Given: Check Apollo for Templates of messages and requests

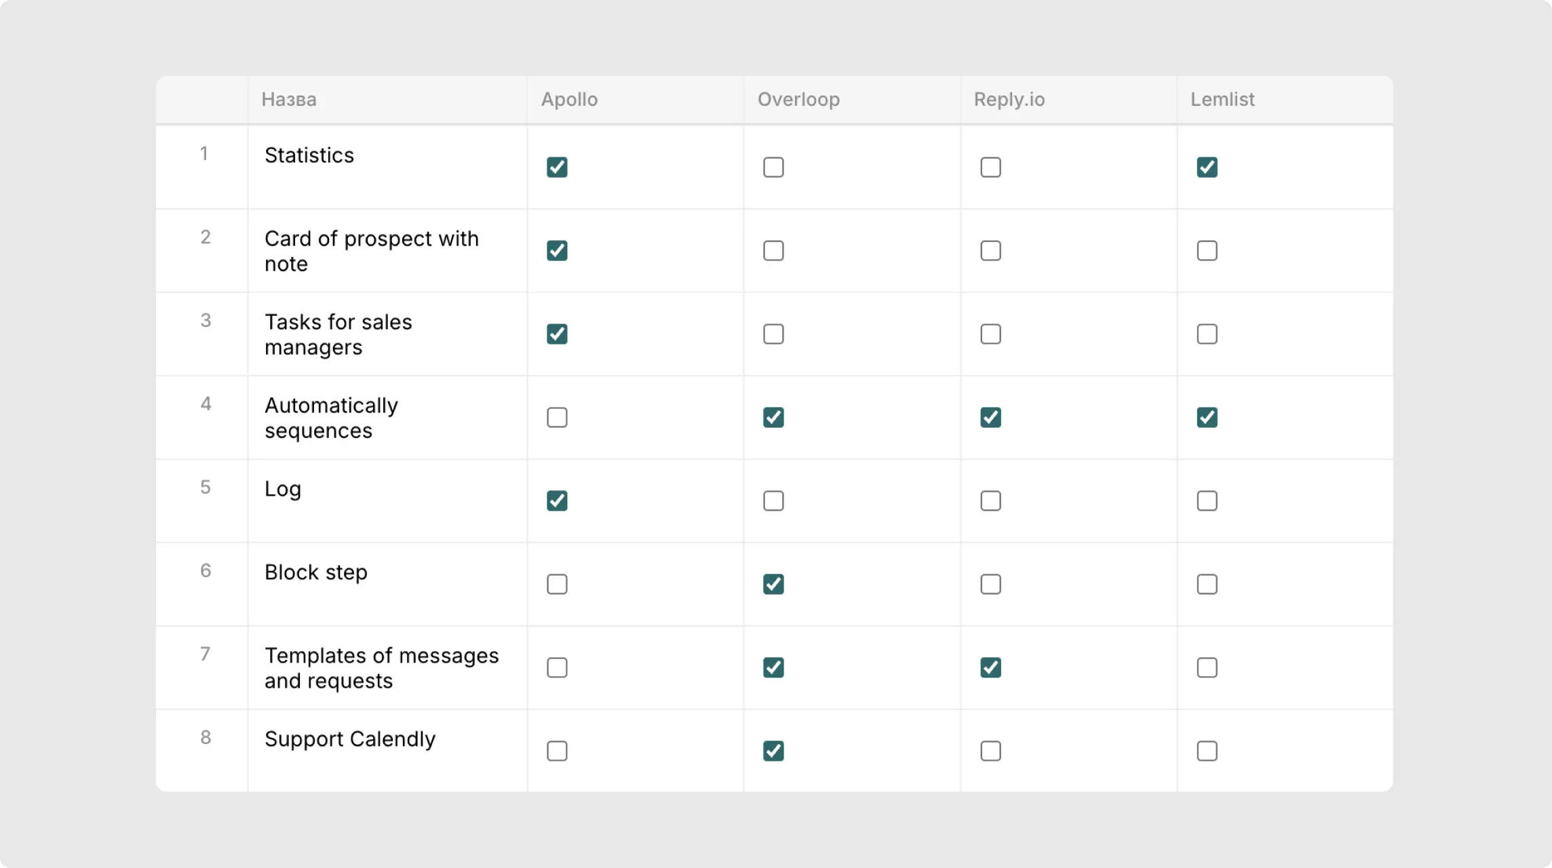Looking at the screenshot, I should [x=557, y=667].
